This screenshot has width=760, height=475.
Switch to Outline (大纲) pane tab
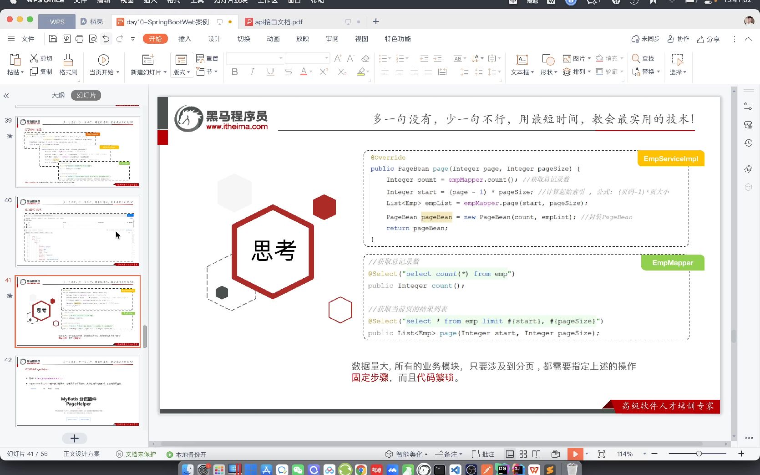pyautogui.click(x=58, y=95)
